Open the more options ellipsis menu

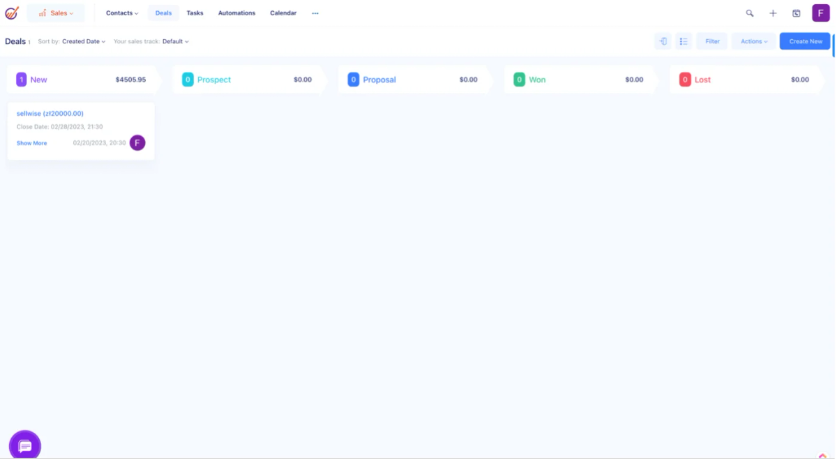[315, 13]
